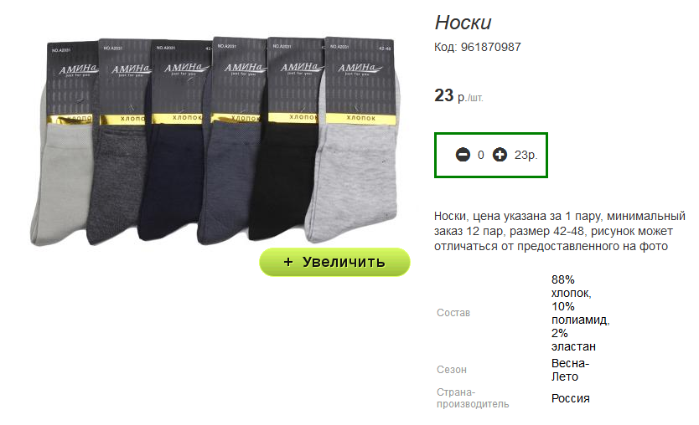Click the 23 р./шт. price label

458,95
